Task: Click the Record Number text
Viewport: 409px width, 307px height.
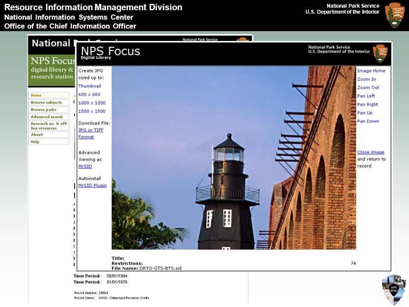Action: (x=91, y=293)
